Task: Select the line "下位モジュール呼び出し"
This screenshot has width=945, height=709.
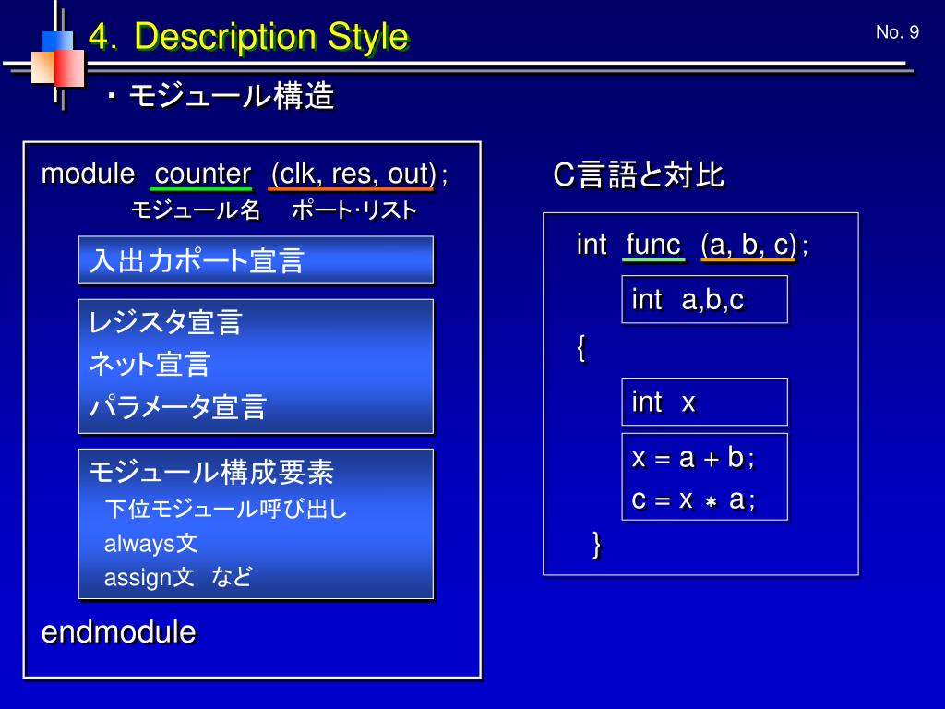Action: (x=226, y=509)
